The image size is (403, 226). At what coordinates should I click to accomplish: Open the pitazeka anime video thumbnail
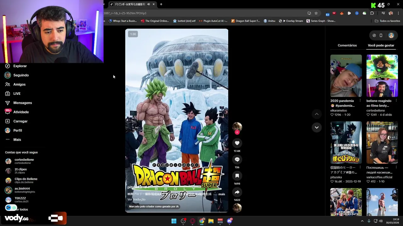[346, 143]
